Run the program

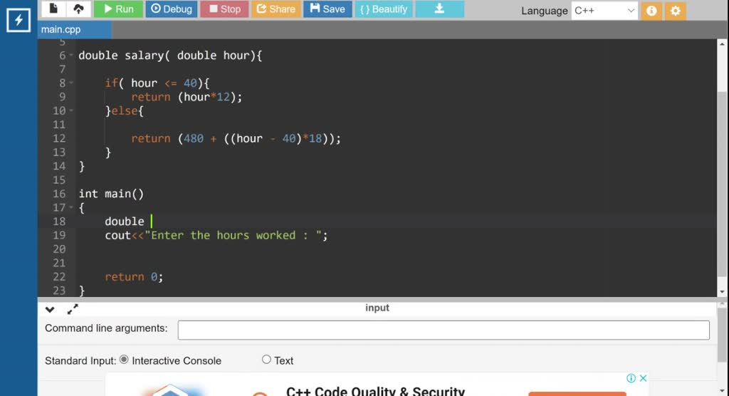point(118,9)
